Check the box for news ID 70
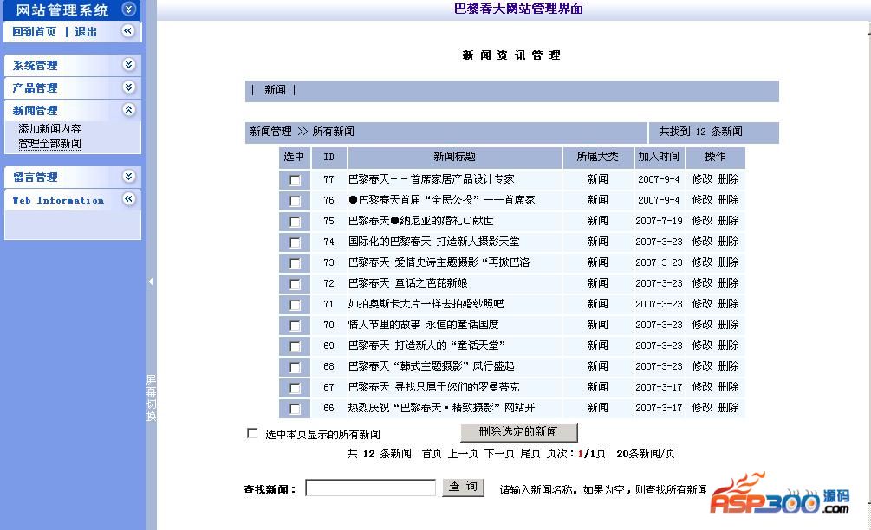Viewport: 871px width, 530px height. pyautogui.click(x=295, y=326)
